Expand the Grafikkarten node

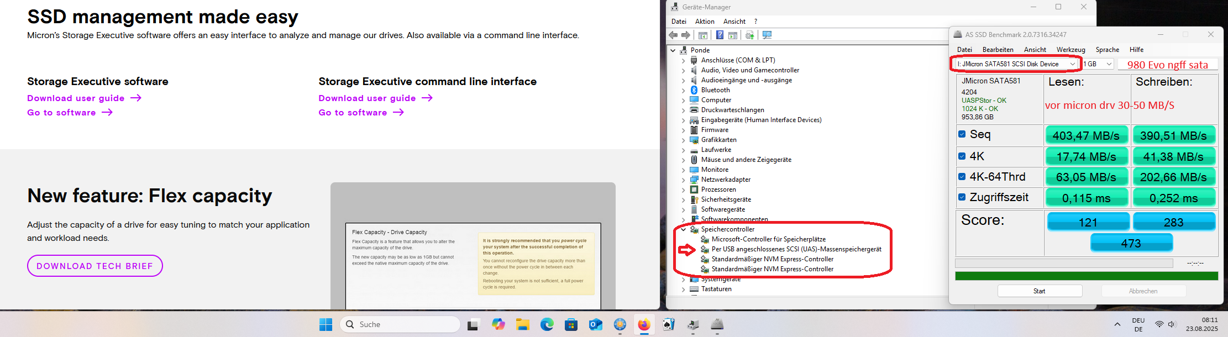click(x=683, y=140)
